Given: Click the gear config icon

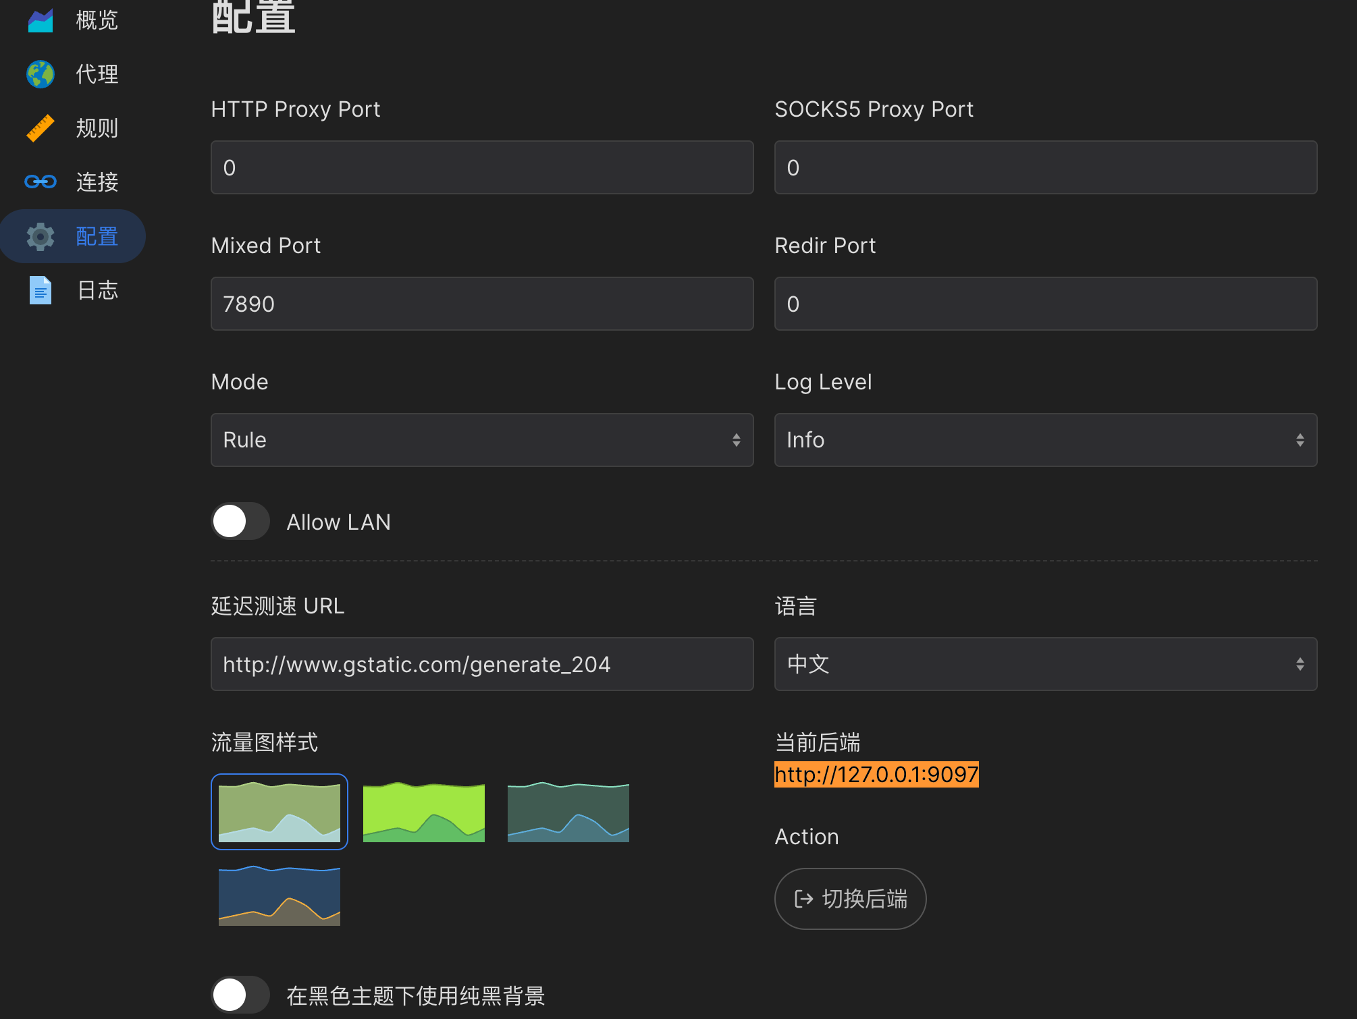Looking at the screenshot, I should pyautogui.click(x=41, y=237).
